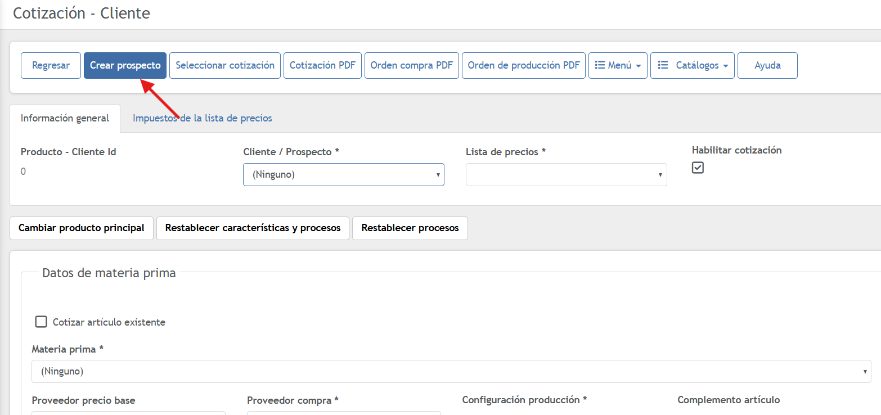Expand the Catálogos dropdown
This screenshot has height=415, width=881.
point(693,65)
